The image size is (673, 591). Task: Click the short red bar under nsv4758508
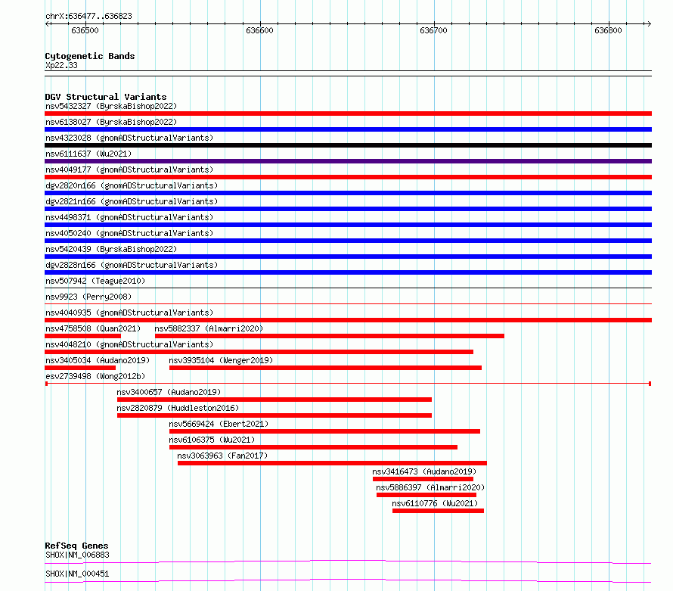coord(83,336)
